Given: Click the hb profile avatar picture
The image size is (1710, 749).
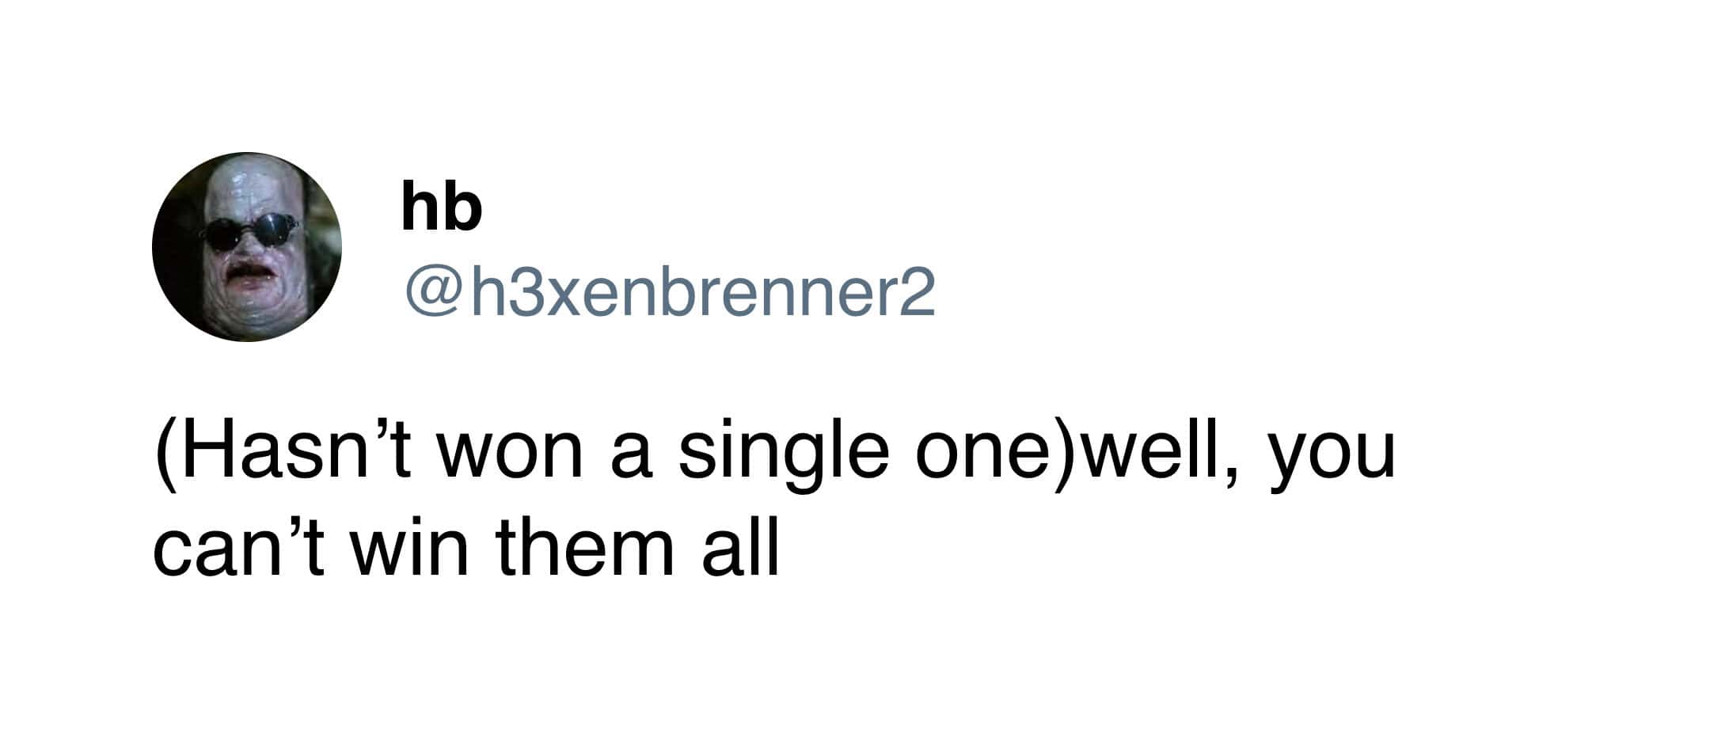Looking at the screenshot, I should (246, 247).
